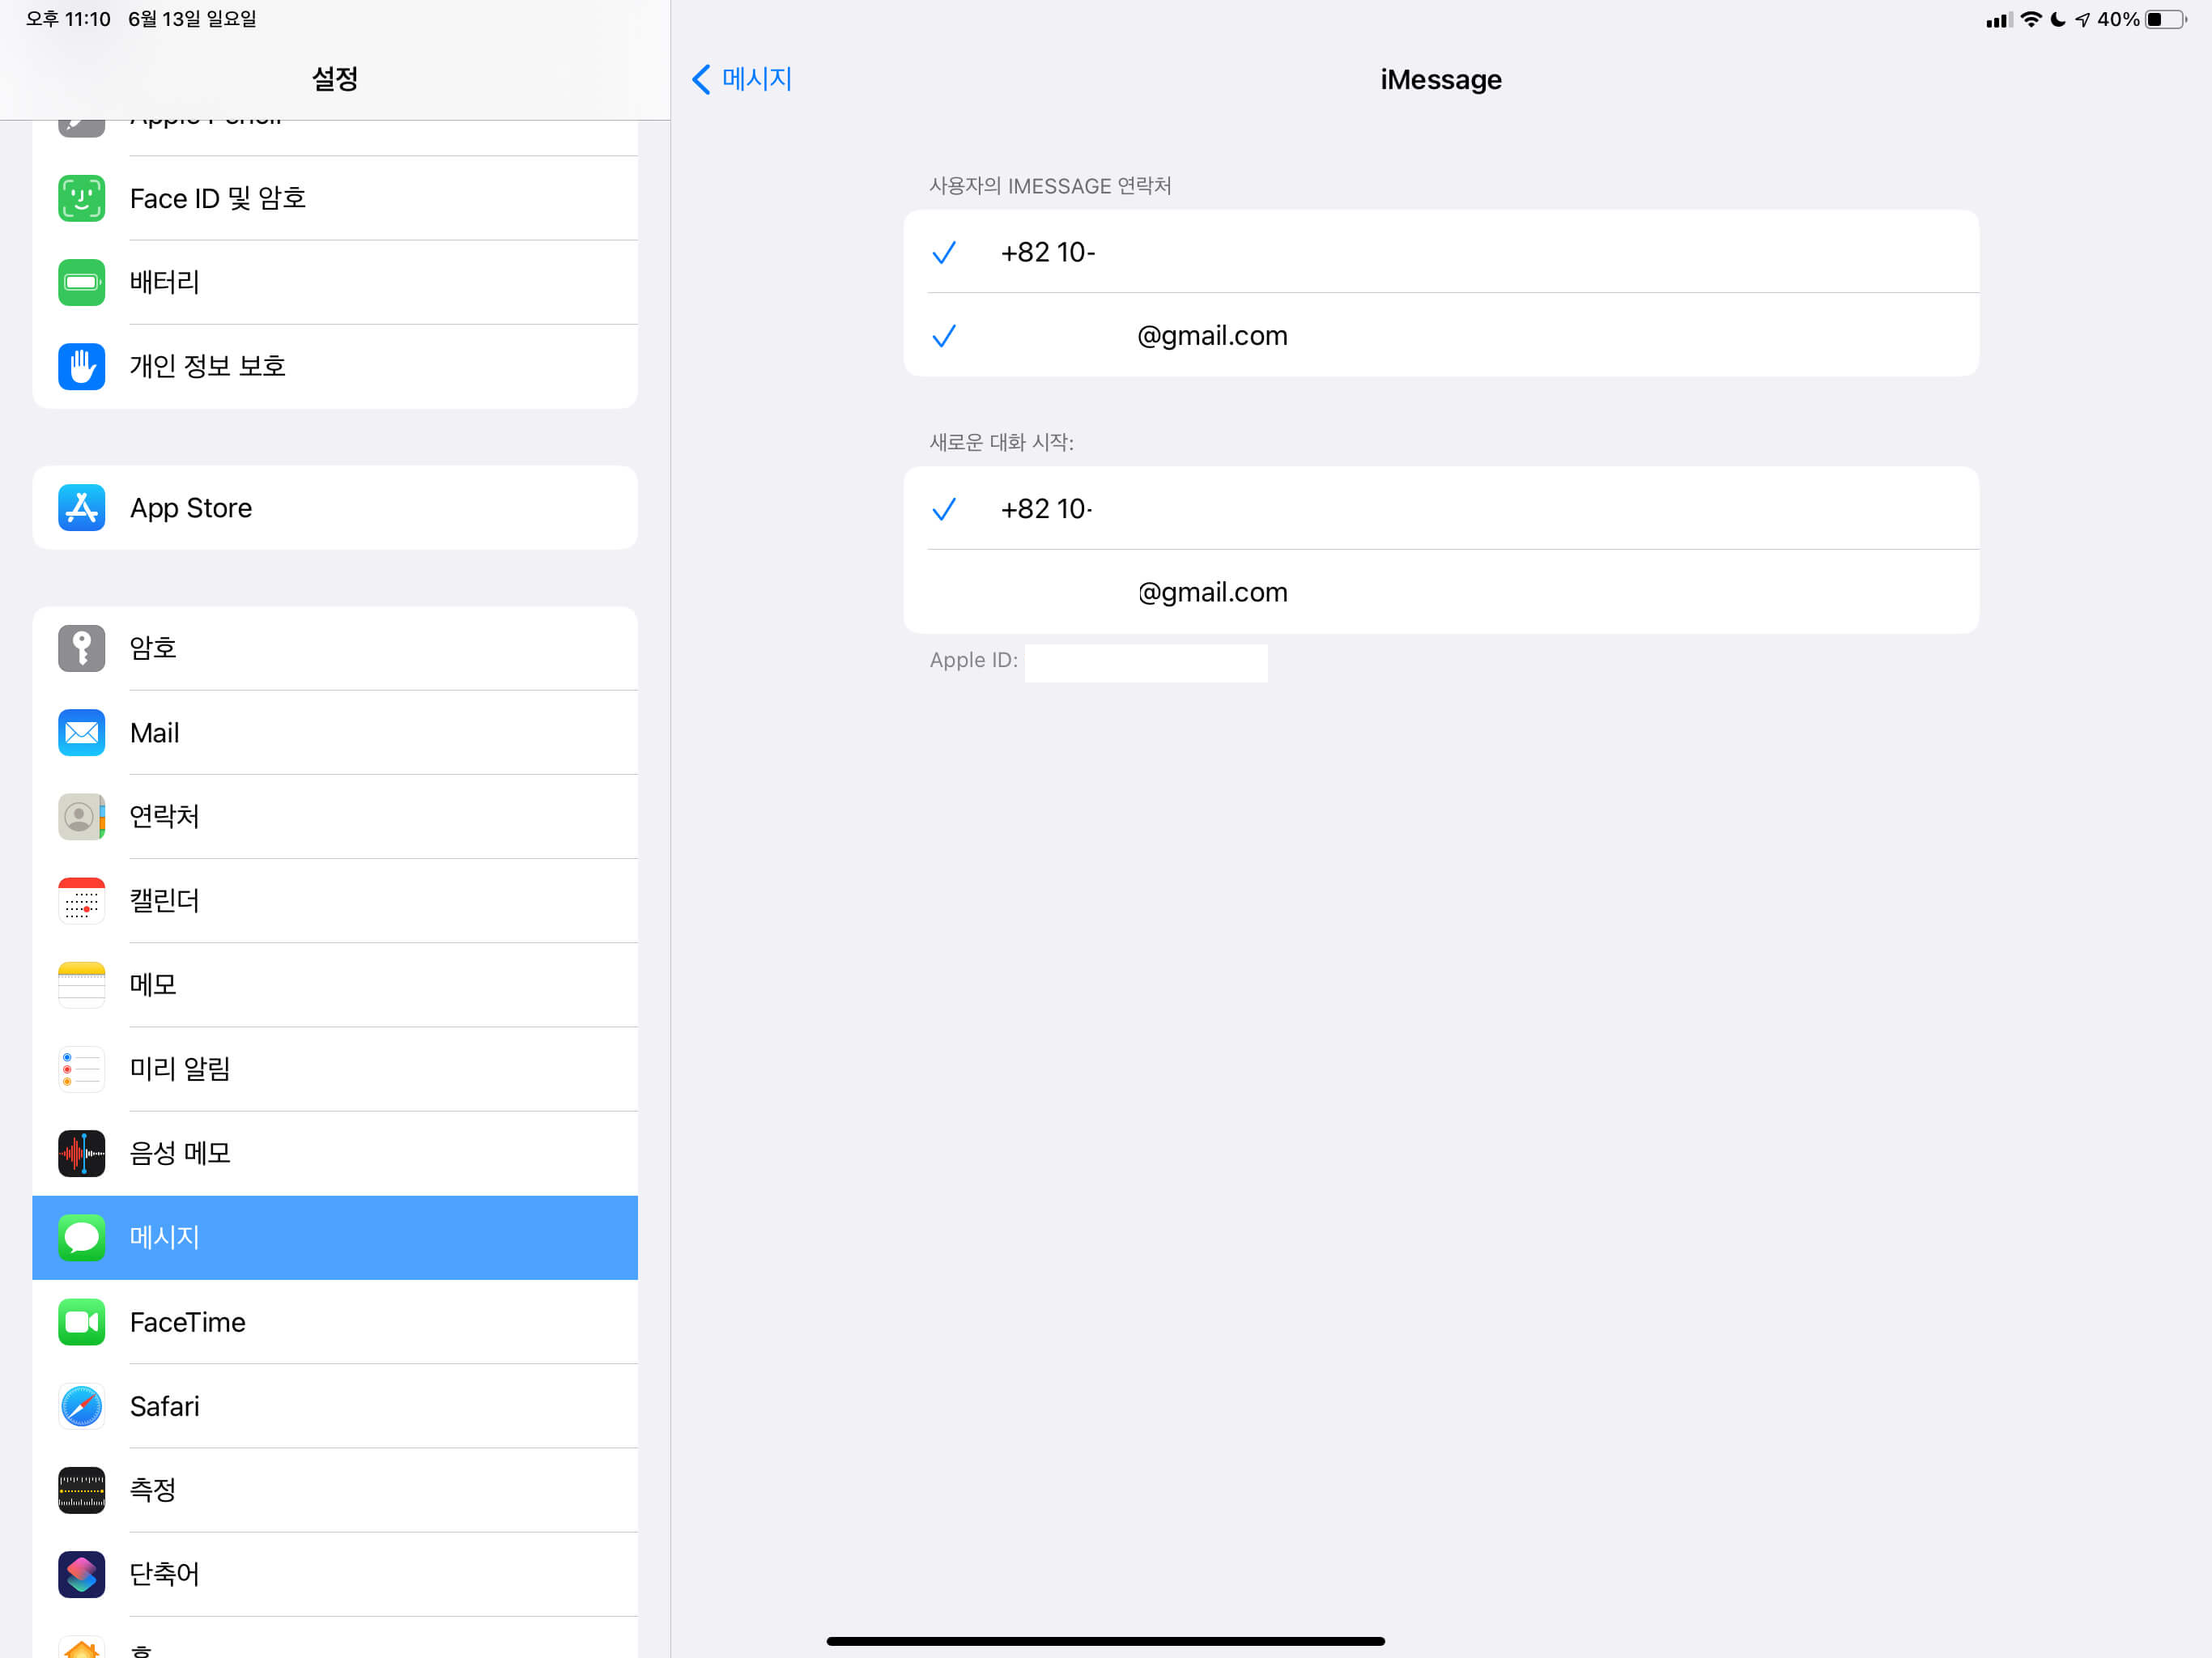Go back using the 메시지 chevron
Image resolution: width=2212 pixels, height=1658 pixels.
click(x=742, y=79)
